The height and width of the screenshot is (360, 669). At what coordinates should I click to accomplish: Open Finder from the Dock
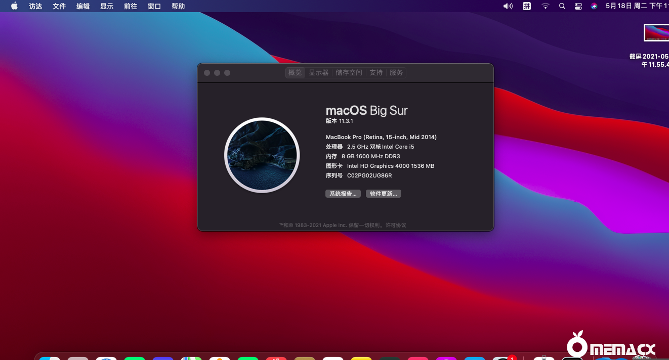coord(49,358)
